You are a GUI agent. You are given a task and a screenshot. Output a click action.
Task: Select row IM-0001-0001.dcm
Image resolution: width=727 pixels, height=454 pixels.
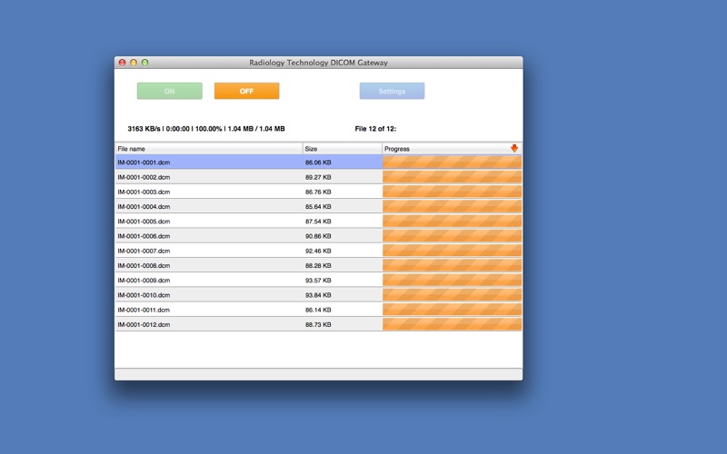(x=319, y=163)
